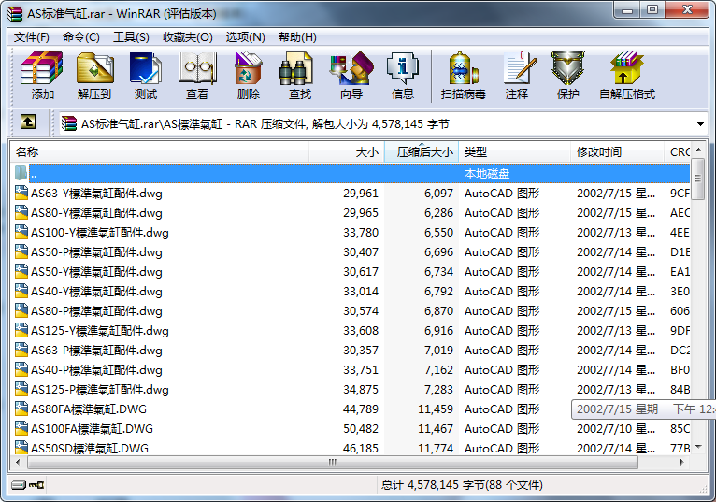Select file AS100-Y標準氣缸配件.dwg
The height and width of the screenshot is (502, 716).
[x=99, y=233]
